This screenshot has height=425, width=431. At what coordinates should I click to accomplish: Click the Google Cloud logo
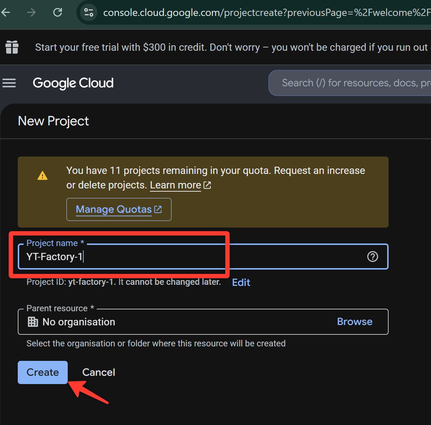(73, 83)
